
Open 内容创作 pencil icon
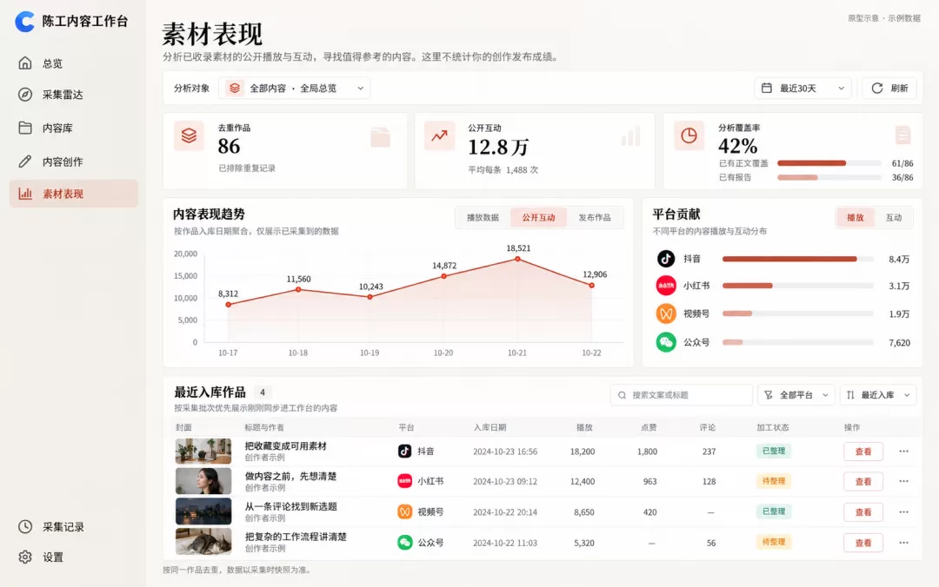25,161
